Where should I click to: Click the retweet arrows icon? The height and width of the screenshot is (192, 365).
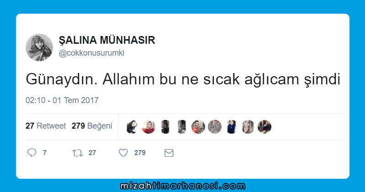(x=77, y=153)
